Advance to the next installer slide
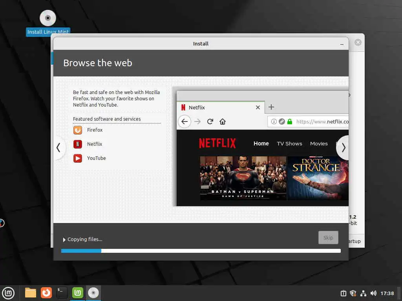Screen dimensions: 402x301 point(343,148)
